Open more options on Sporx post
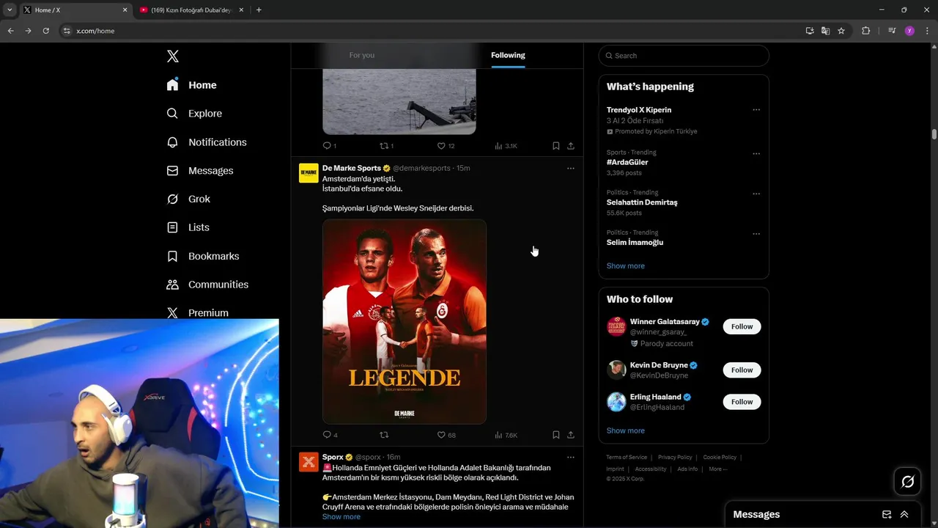Screen dimensions: 938x528 tap(571, 457)
